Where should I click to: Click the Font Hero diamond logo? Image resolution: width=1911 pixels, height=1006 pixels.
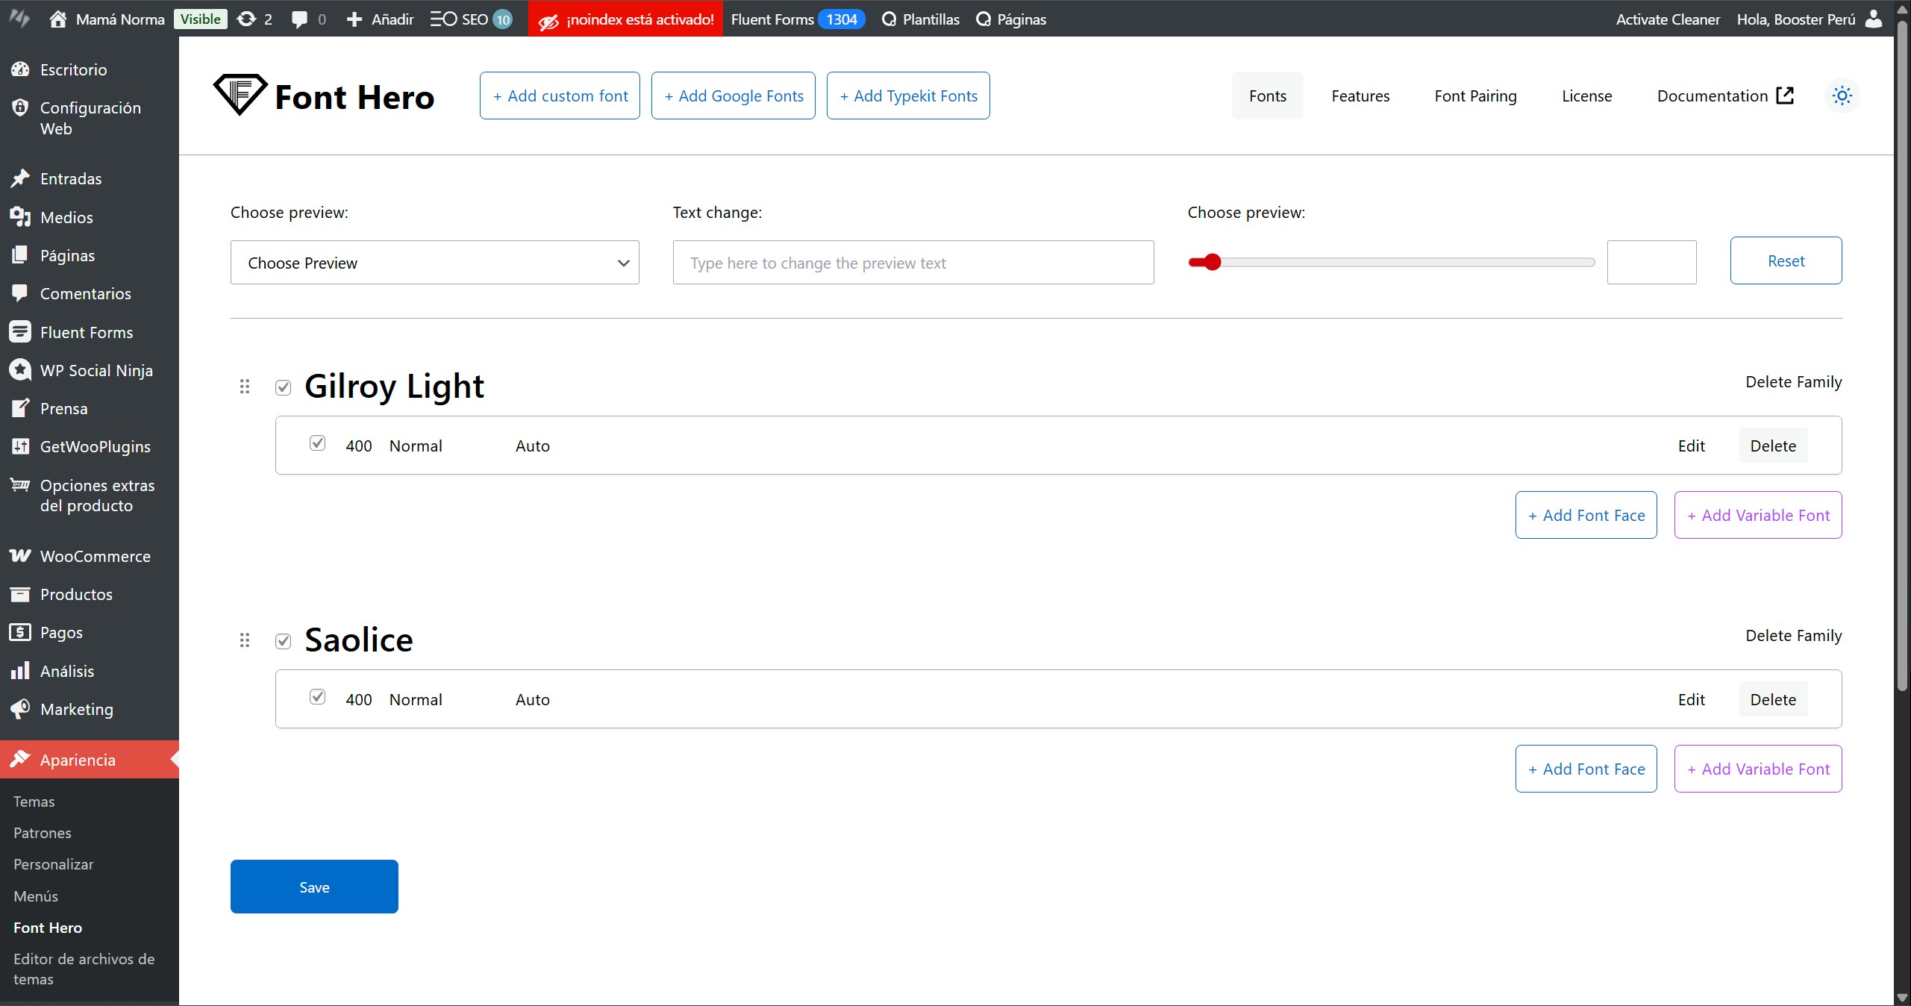click(240, 95)
